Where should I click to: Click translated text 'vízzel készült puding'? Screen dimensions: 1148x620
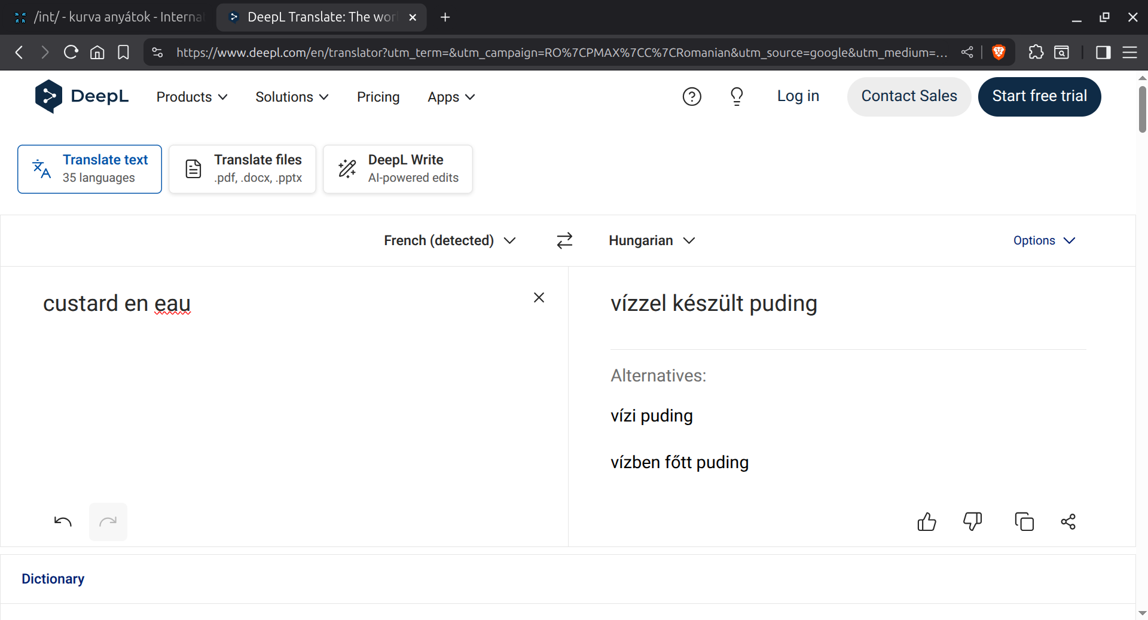tap(714, 304)
